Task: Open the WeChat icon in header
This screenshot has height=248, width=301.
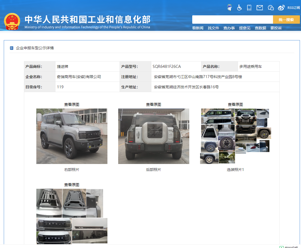Action: (x=271, y=8)
